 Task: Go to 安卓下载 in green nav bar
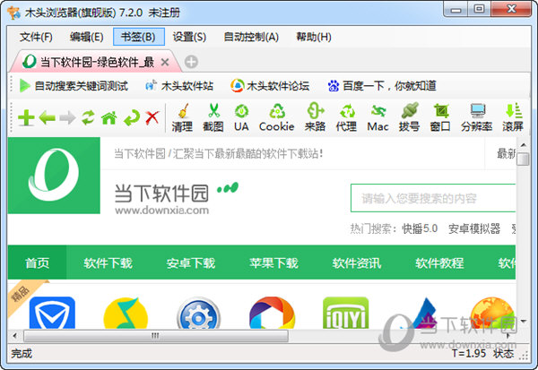(191, 263)
